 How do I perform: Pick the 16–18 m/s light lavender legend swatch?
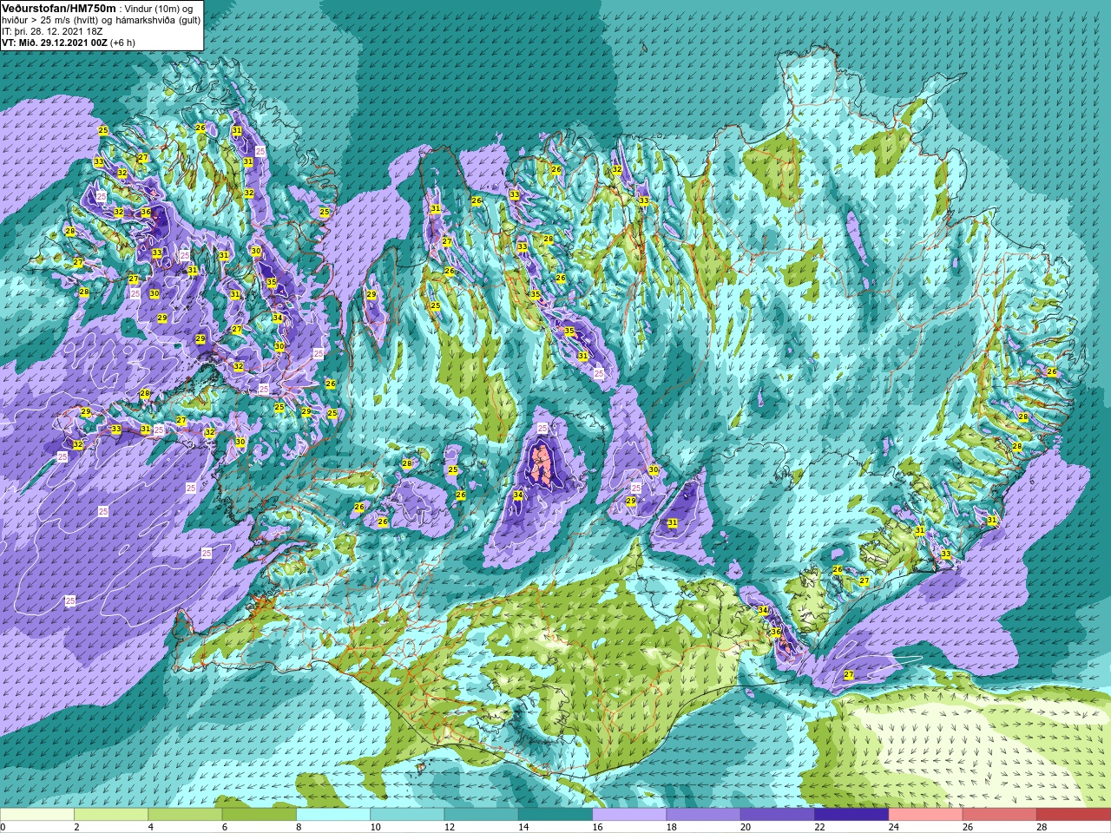coord(629,815)
